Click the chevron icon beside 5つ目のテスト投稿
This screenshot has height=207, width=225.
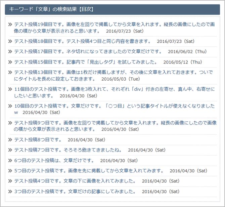(10, 171)
